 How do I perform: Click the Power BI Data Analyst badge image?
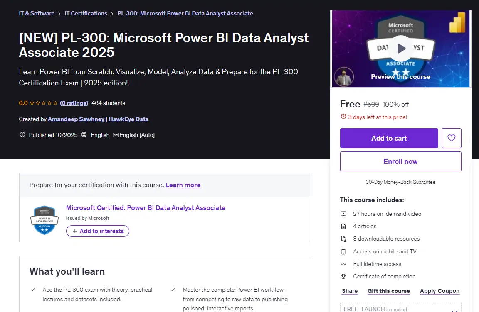tap(44, 219)
